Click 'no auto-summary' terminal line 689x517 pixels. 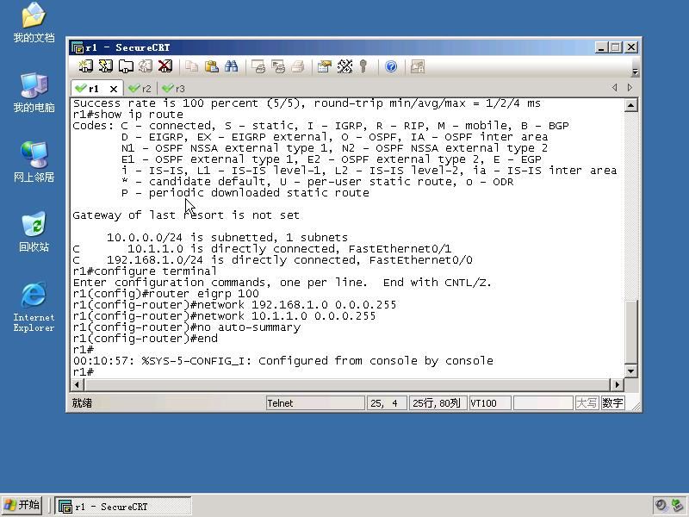[187, 327]
